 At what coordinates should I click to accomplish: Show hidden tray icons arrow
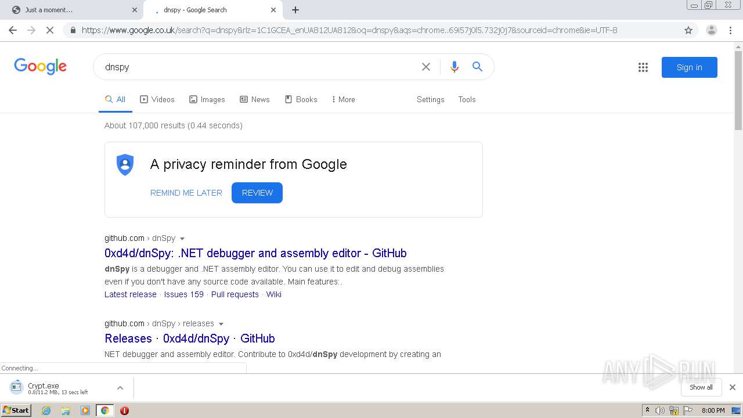[647, 410]
